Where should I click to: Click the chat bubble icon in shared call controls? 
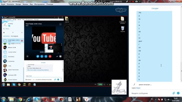(x=60, y=56)
